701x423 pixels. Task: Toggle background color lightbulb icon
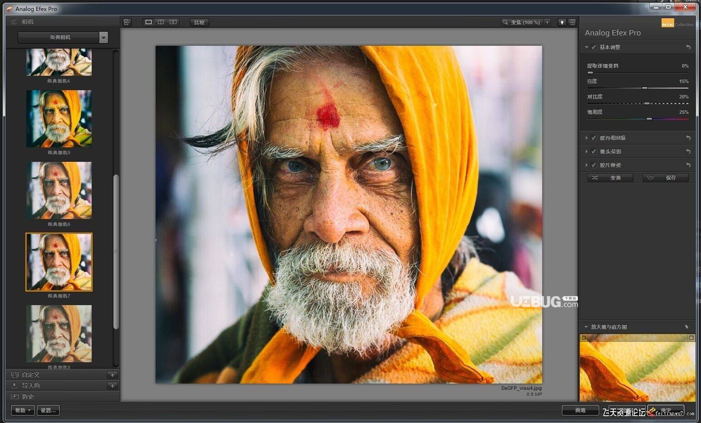click(562, 22)
